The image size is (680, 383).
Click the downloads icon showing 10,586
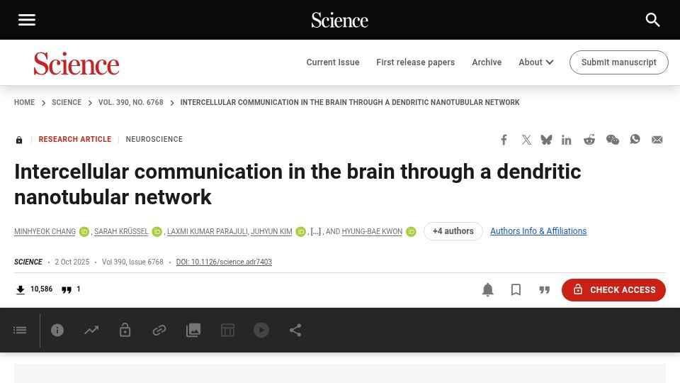click(x=21, y=289)
